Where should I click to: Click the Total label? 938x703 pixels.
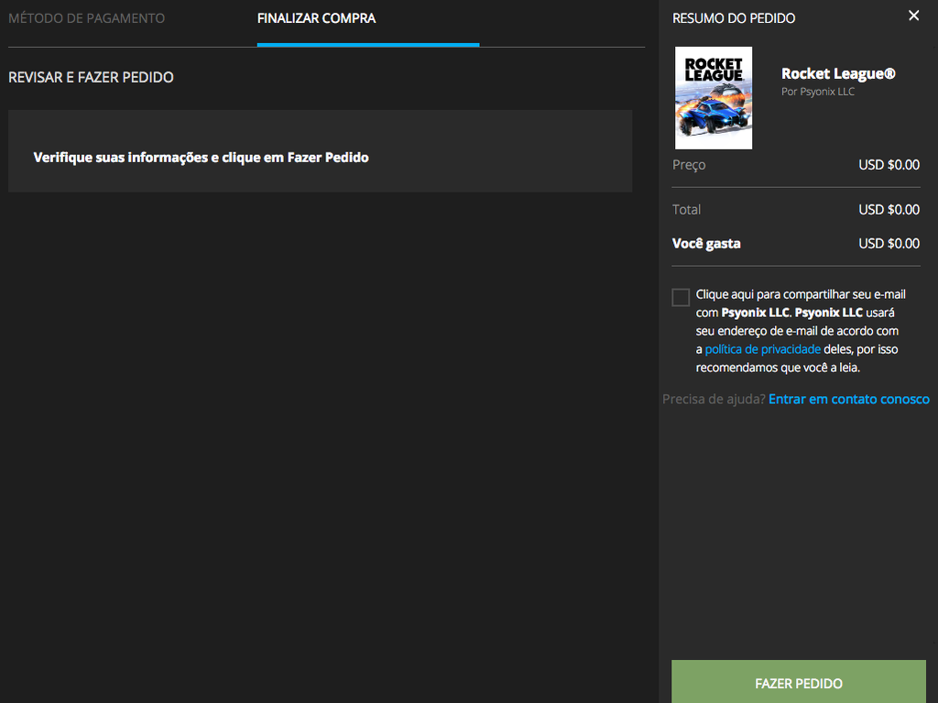(686, 210)
